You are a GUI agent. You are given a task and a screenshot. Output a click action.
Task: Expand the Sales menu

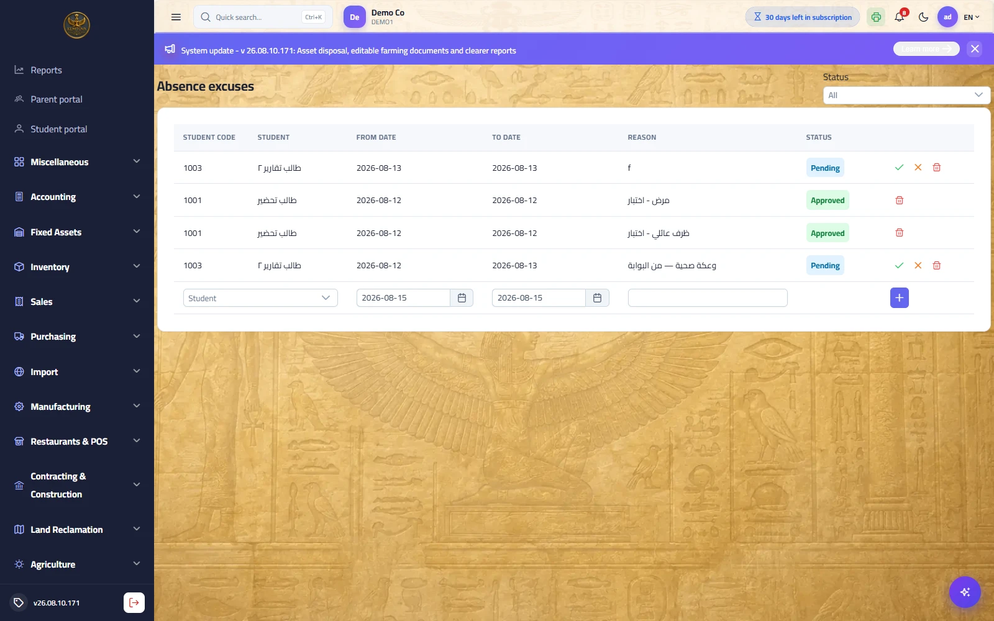tap(77, 302)
